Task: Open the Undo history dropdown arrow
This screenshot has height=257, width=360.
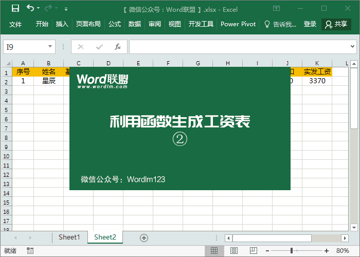Action: click(39, 9)
